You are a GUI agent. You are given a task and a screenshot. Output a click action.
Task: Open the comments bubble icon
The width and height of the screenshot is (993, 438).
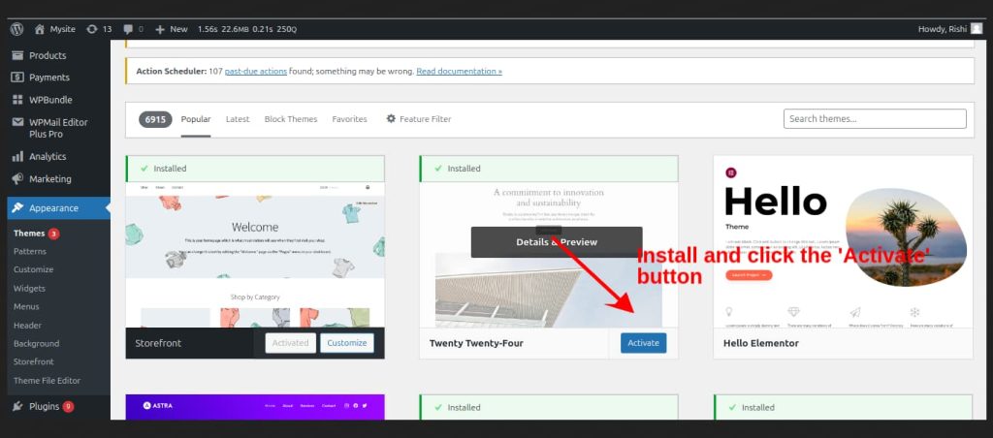coord(129,29)
